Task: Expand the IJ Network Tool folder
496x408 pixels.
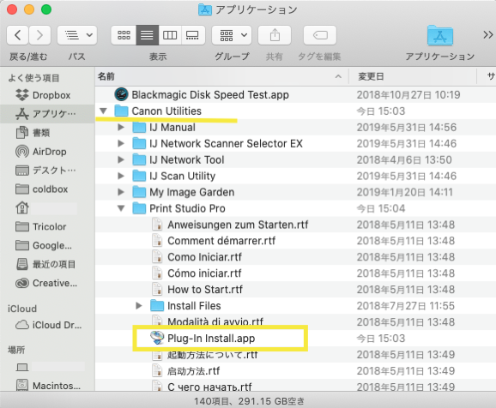Action: [x=121, y=159]
